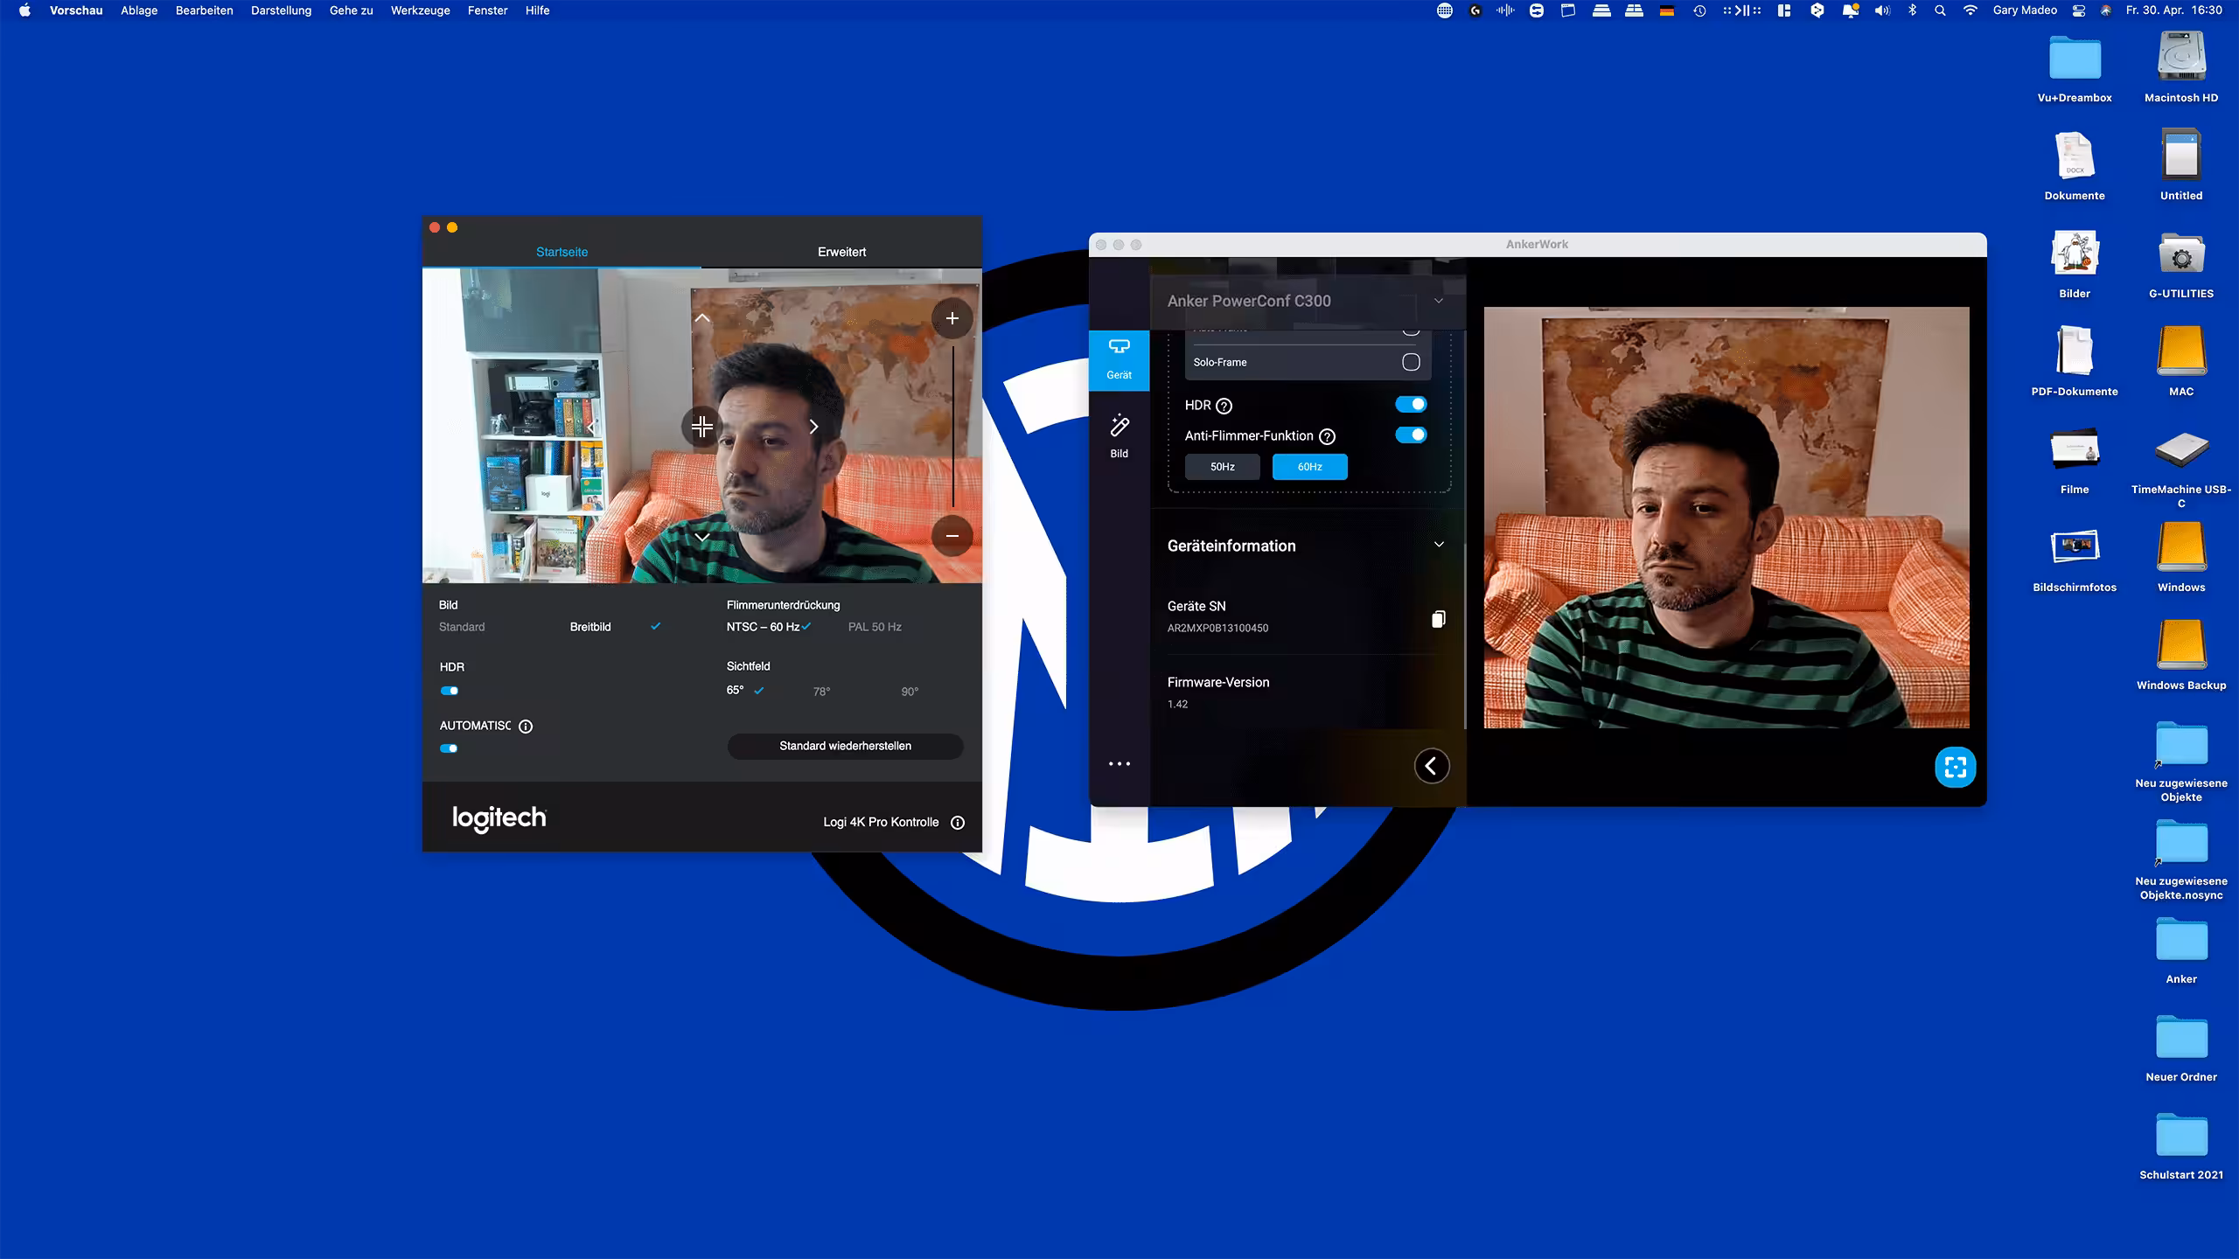The height and width of the screenshot is (1259, 2239).
Task: Pan the Logitech camera view right
Action: tap(813, 427)
